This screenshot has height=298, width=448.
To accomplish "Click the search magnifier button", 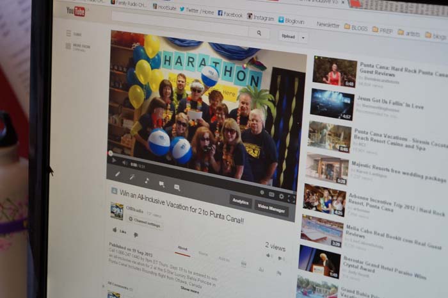I will (259, 33).
